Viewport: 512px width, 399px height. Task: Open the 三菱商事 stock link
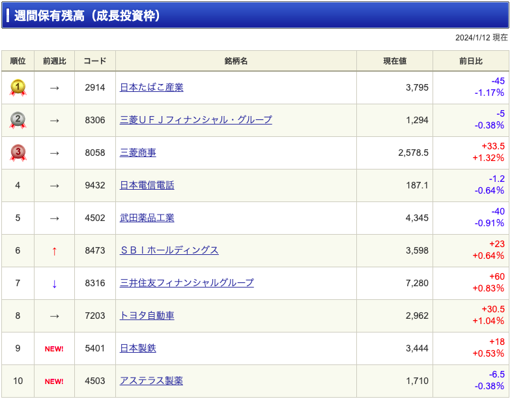(138, 153)
